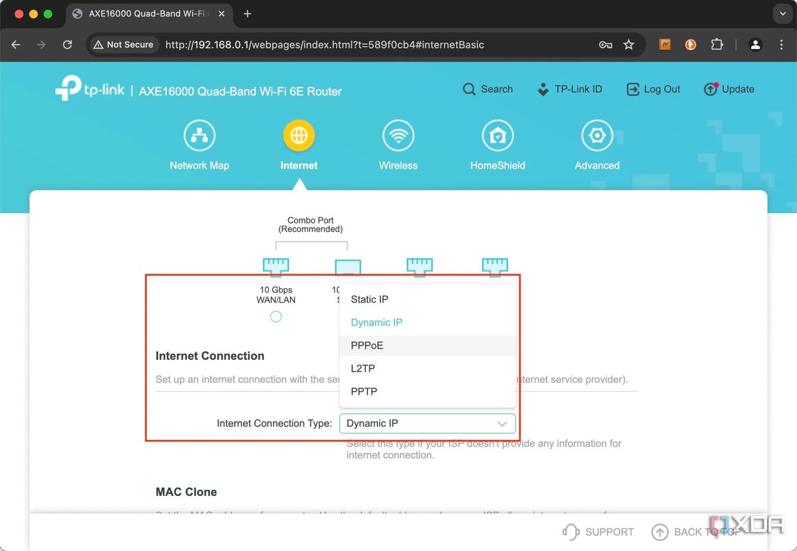Select the Wireless settings icon
Screen dimensions: 797x551
point(398,135)
